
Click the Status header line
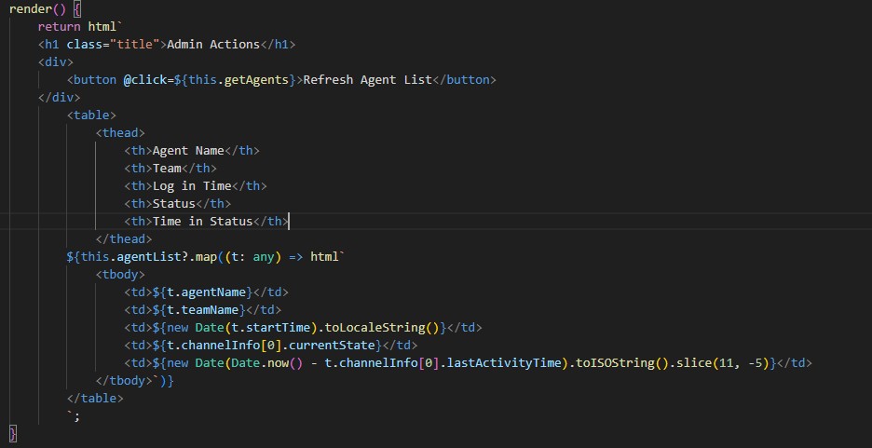[177, 204]
